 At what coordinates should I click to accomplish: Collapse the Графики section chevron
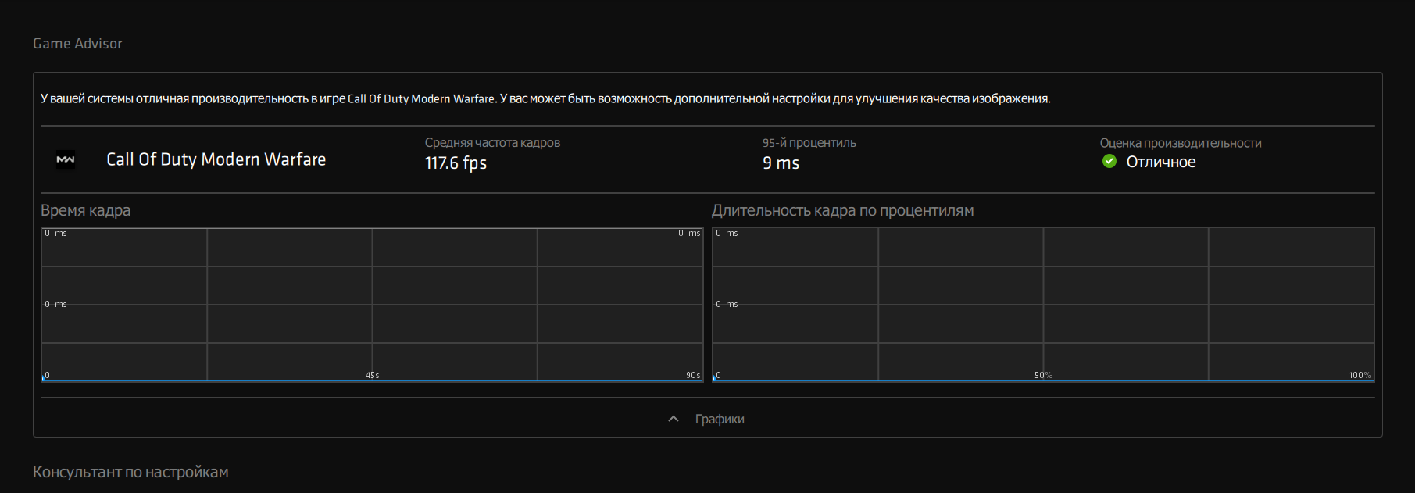pyautogui.click(x=674, y=420)
